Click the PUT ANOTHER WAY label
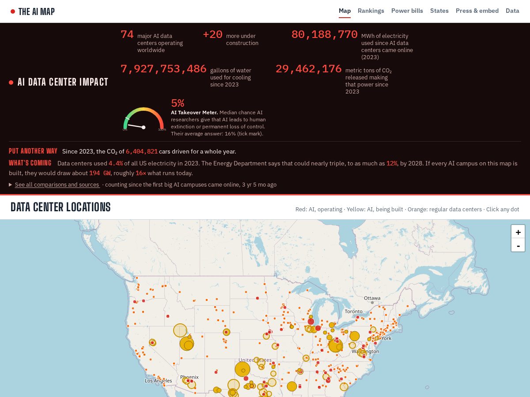530x397 pixels. coord(33,151)
